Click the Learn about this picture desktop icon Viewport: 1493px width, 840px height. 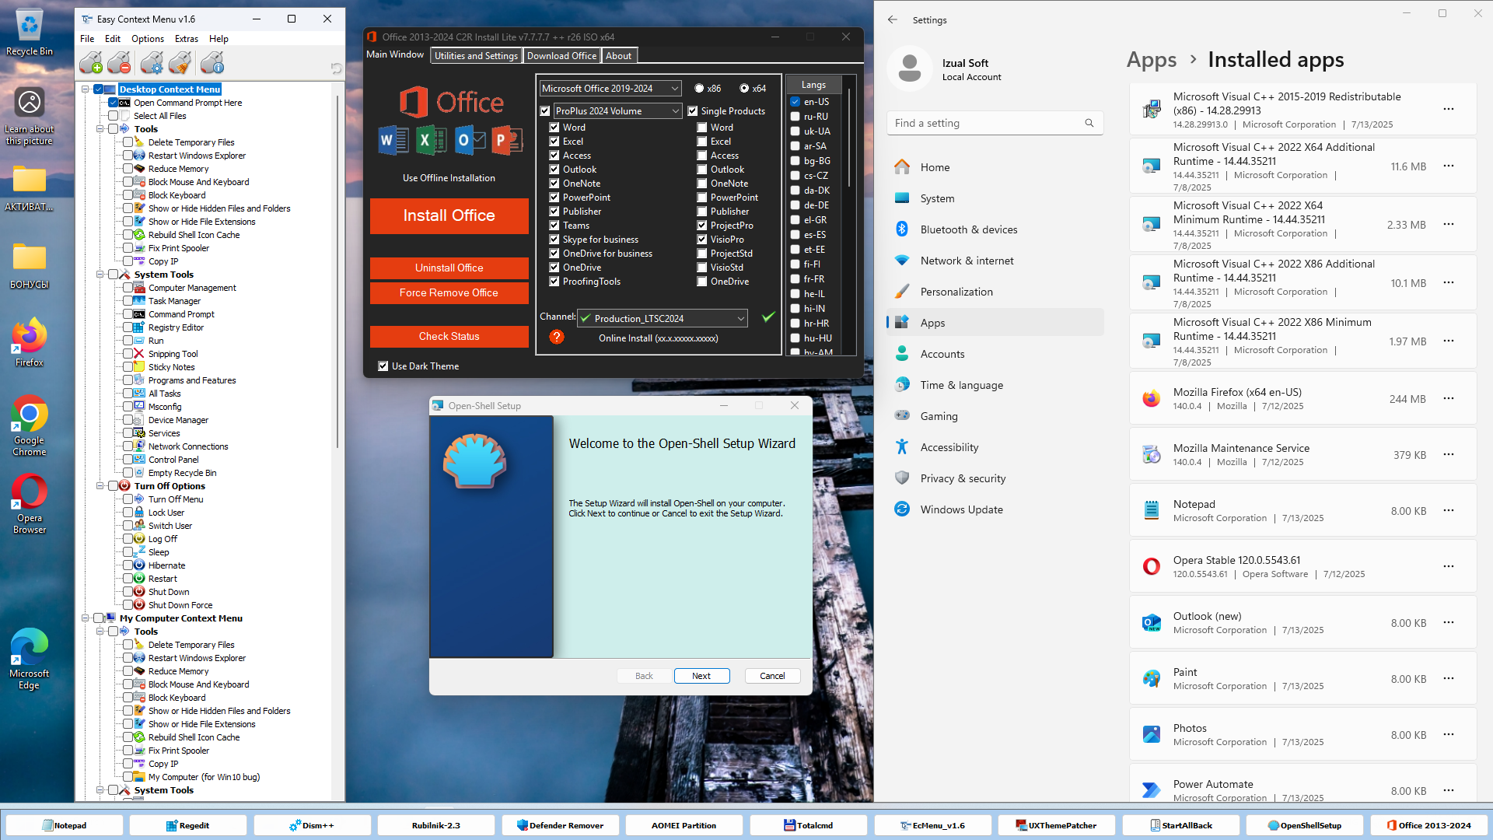(x=30, y=116)
